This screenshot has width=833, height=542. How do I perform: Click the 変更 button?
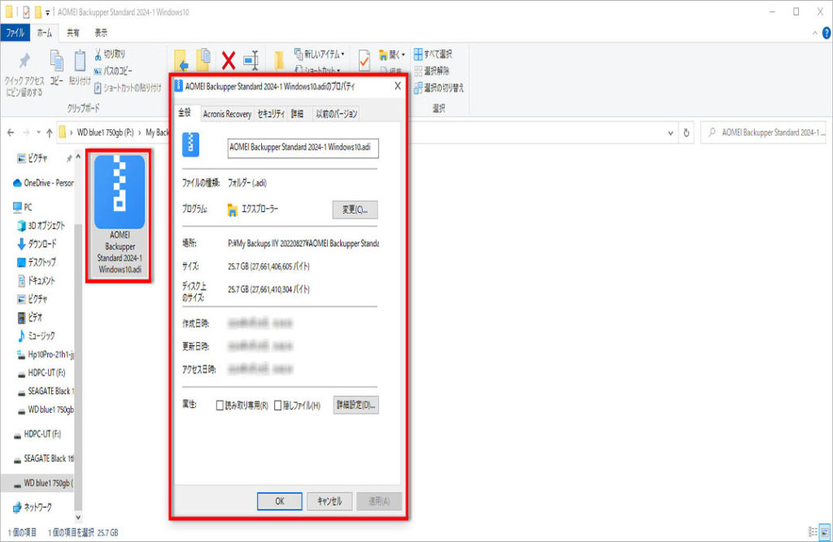[x=355, y=210]
